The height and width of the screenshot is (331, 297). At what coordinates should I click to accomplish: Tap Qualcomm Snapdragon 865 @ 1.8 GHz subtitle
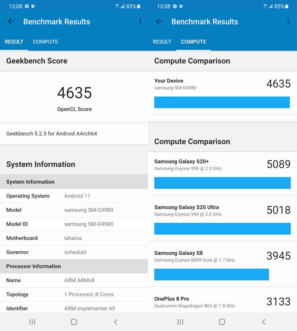195,306
